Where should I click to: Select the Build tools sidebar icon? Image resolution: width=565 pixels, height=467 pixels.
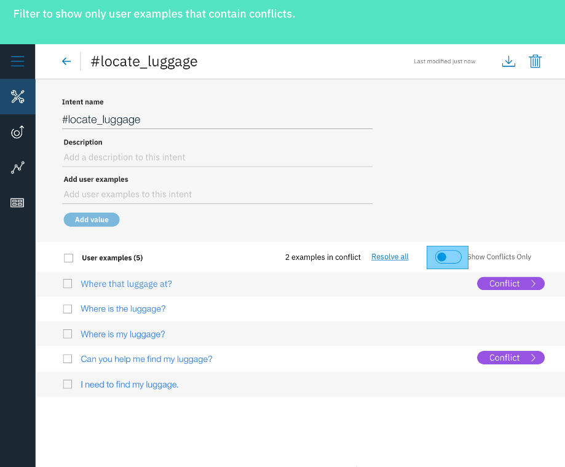[17, 96]
